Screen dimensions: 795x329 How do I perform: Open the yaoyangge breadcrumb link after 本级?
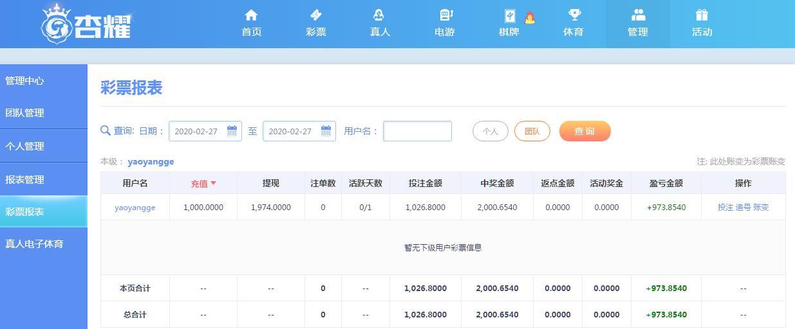pos(151,161)
